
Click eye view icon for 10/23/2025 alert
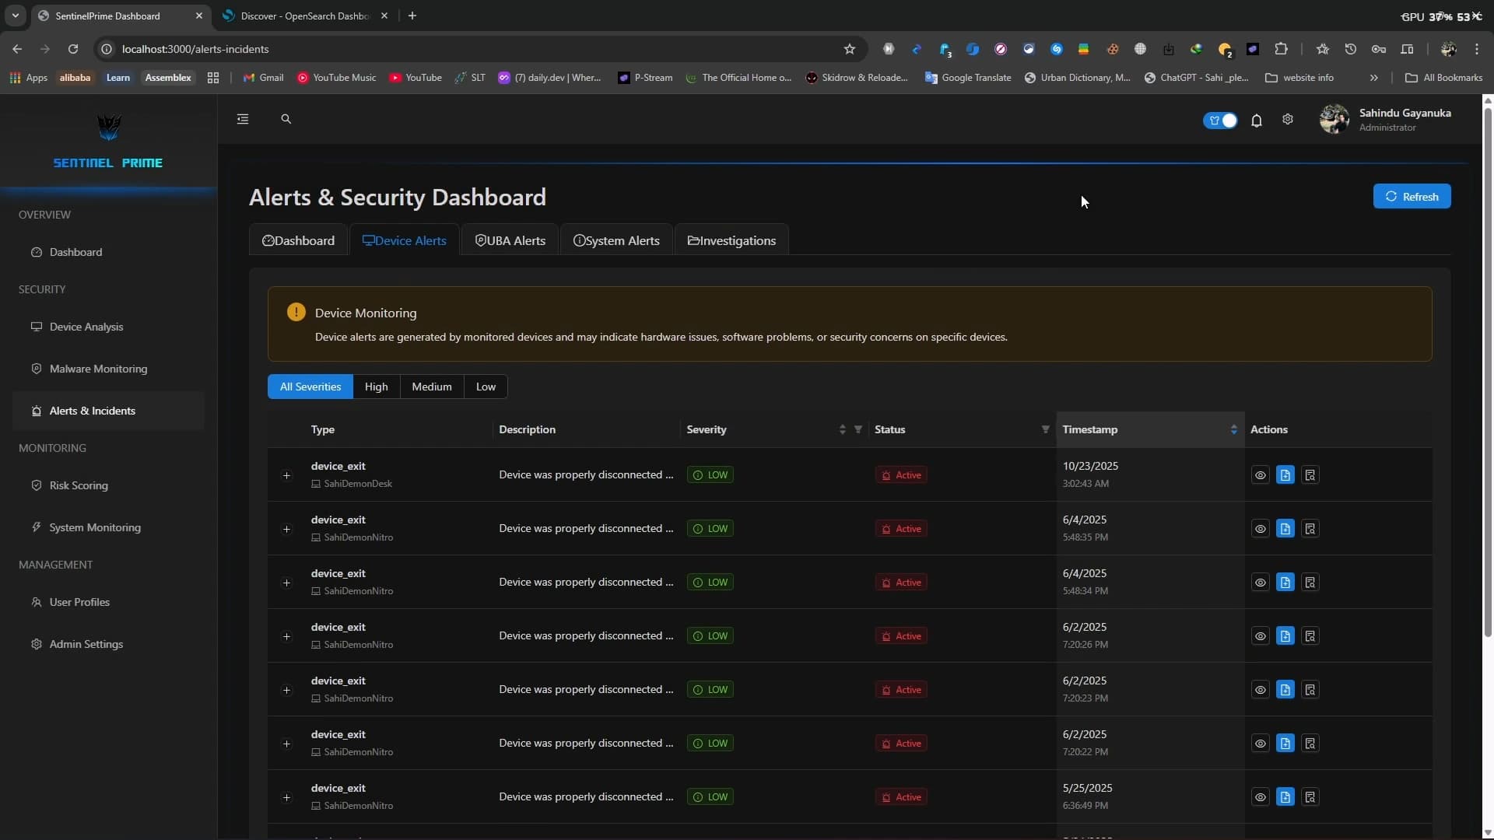coord(1261,475)
